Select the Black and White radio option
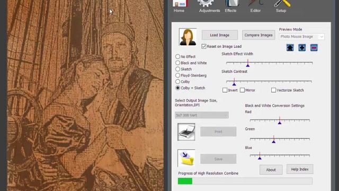 click(x=178, y=63)
